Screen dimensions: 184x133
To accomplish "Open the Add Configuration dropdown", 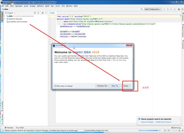I will (153, 9).
